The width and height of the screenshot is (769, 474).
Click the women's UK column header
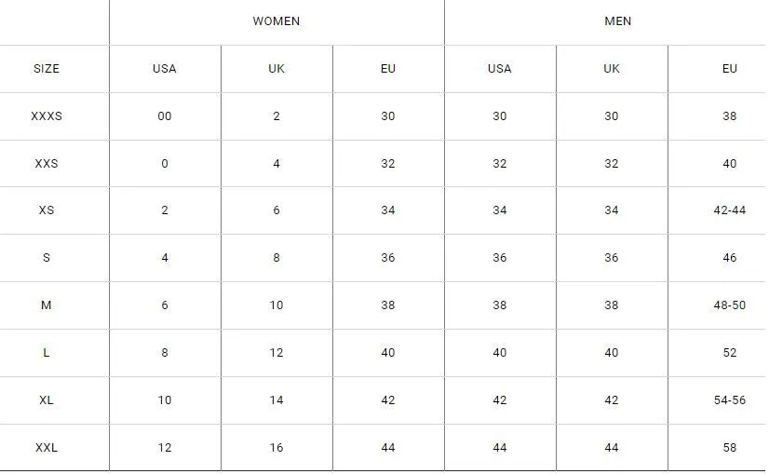coord(277,69)
